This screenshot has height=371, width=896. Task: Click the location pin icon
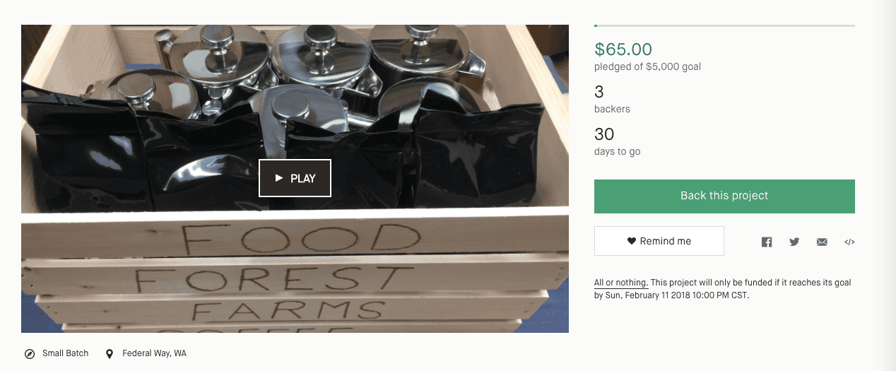click(x=110, y=353)
